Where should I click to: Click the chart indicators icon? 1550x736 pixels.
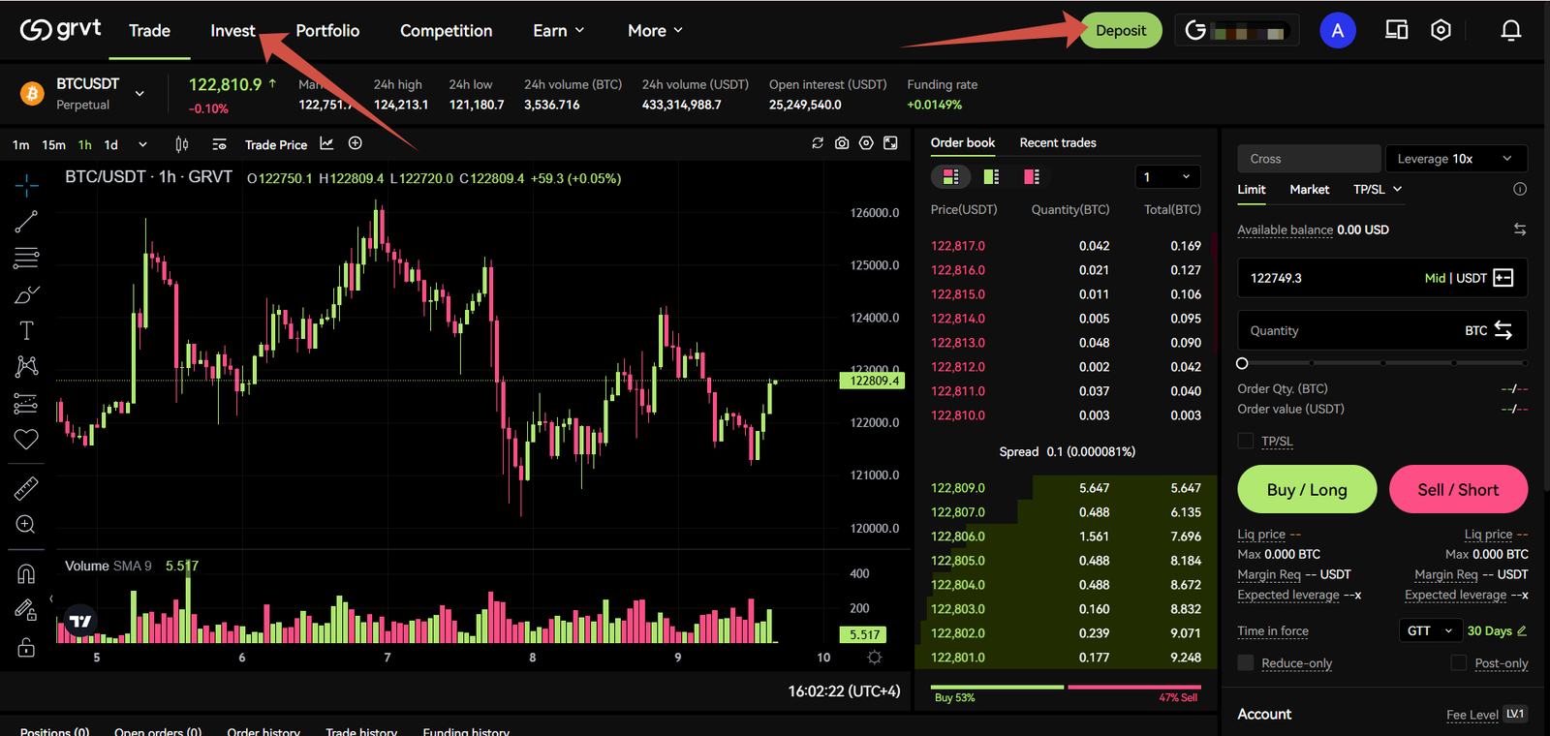click(326, 143)
